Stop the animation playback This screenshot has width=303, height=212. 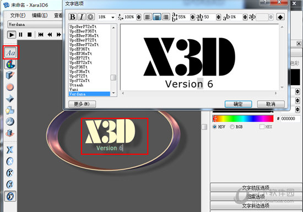[x=30, y=35]
